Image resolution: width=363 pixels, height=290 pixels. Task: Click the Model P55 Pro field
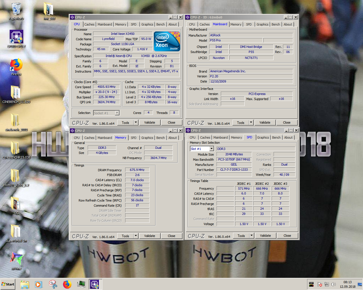[236, 40]
